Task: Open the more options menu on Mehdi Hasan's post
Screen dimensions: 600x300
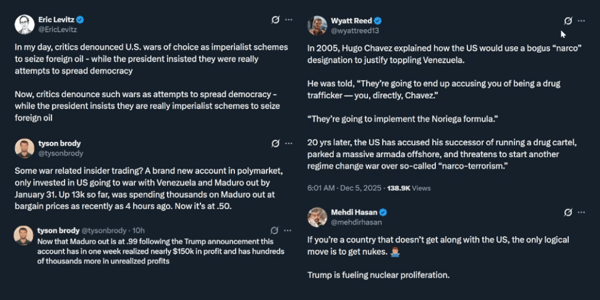Action: (581, 212)
